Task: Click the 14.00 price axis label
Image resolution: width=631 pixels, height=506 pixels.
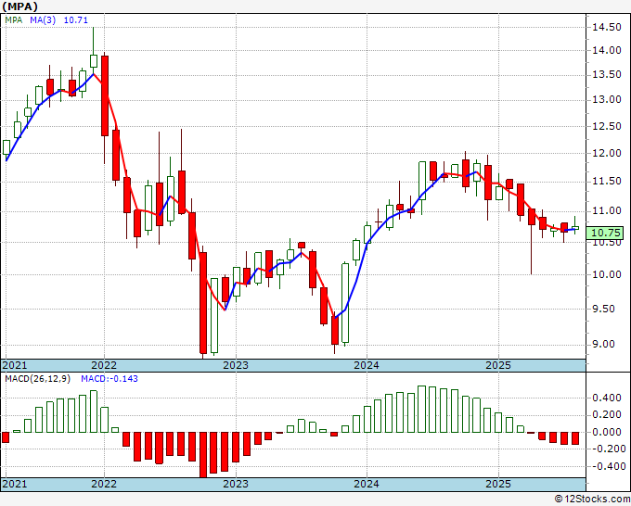Action: (x=607, y=51)
